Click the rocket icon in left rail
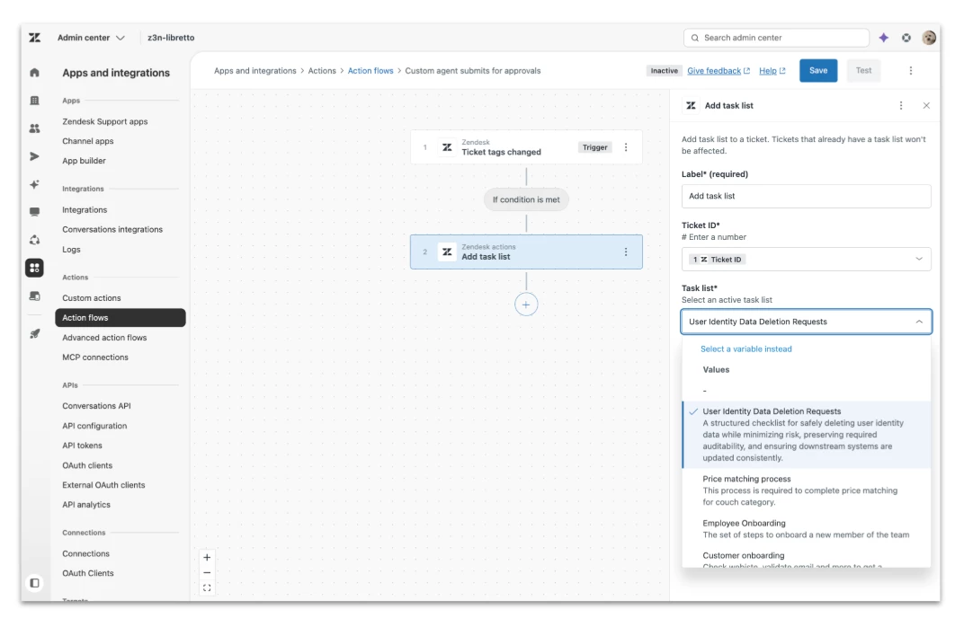The height and width of the screenshot is (627, 964). click(x=34, y=333)
